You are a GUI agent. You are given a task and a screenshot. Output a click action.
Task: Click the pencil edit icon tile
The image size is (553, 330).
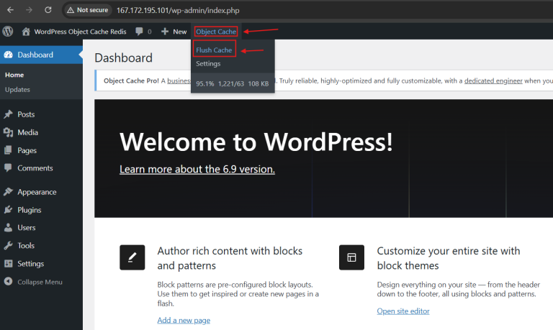132,257
